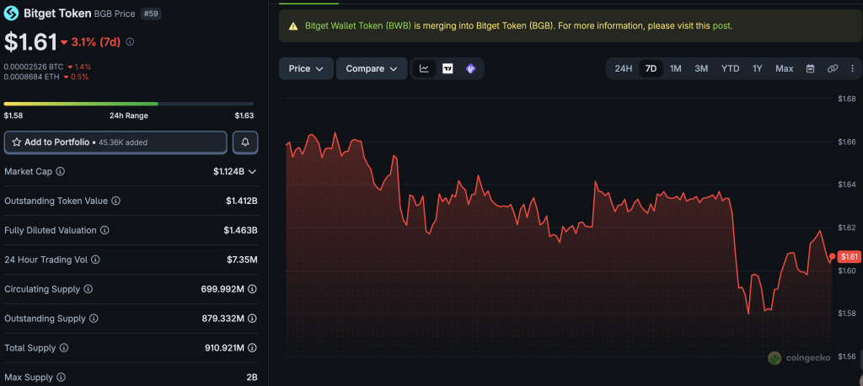Image resolution: width=863 pixels, height=386 pixels.
Task: Open the 'post' link in banner
Action: tap(722, 26)
